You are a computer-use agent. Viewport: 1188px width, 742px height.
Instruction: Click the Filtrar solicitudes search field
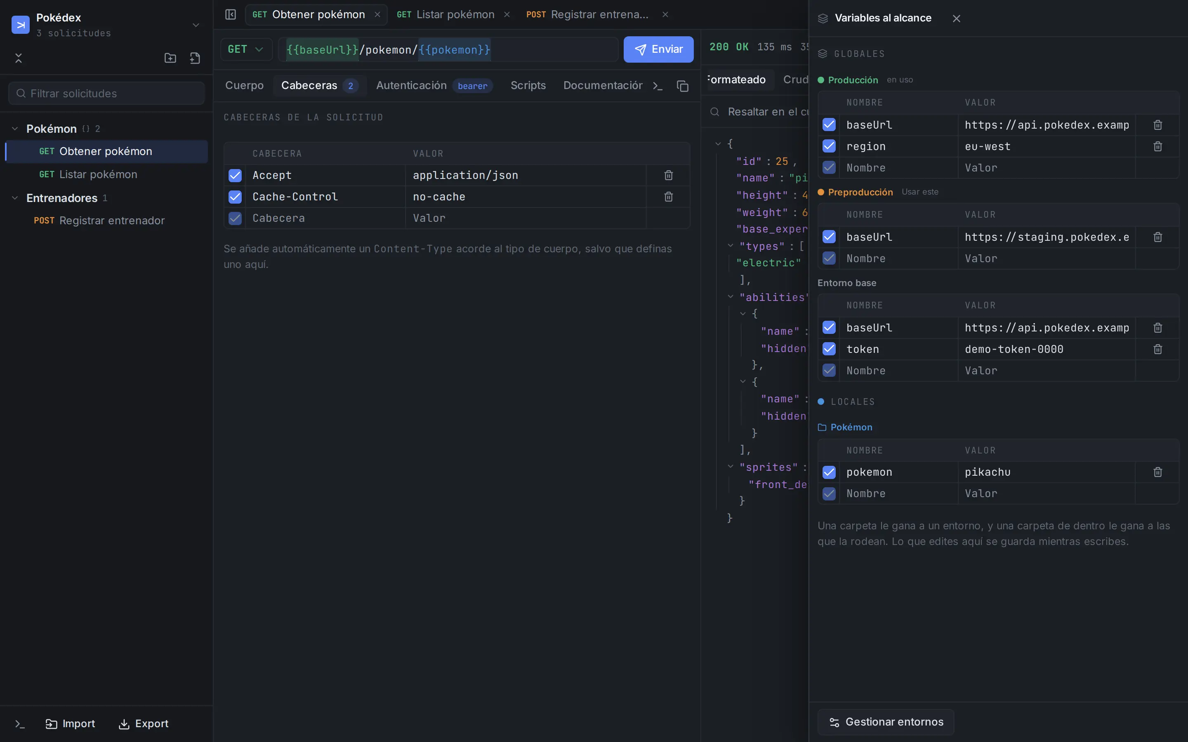pyautogui.click(x=106, y=93)
